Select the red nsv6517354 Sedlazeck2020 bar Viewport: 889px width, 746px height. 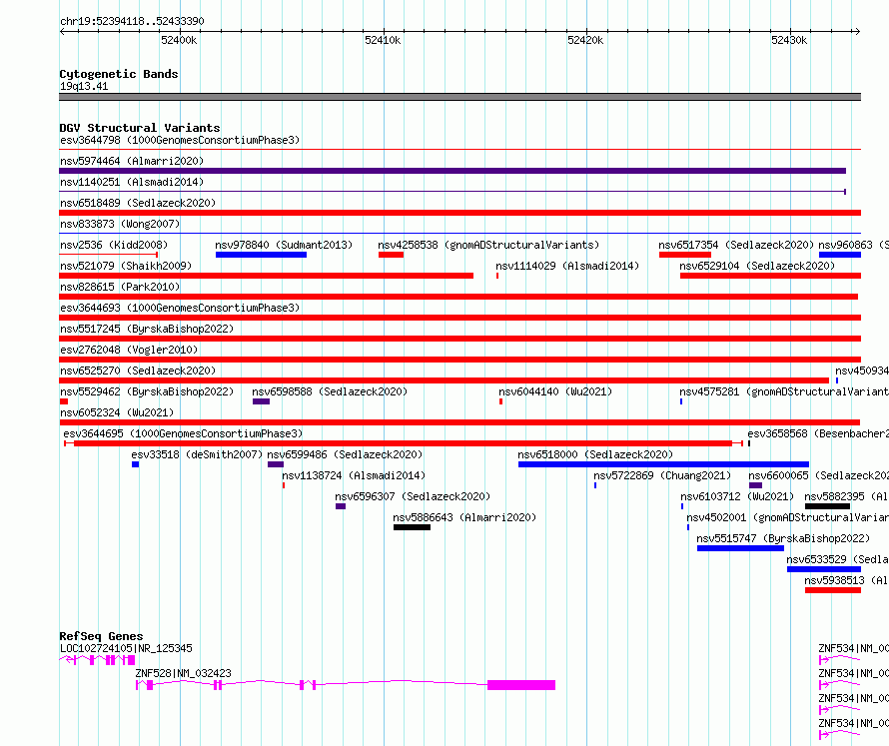click(685, 255)
